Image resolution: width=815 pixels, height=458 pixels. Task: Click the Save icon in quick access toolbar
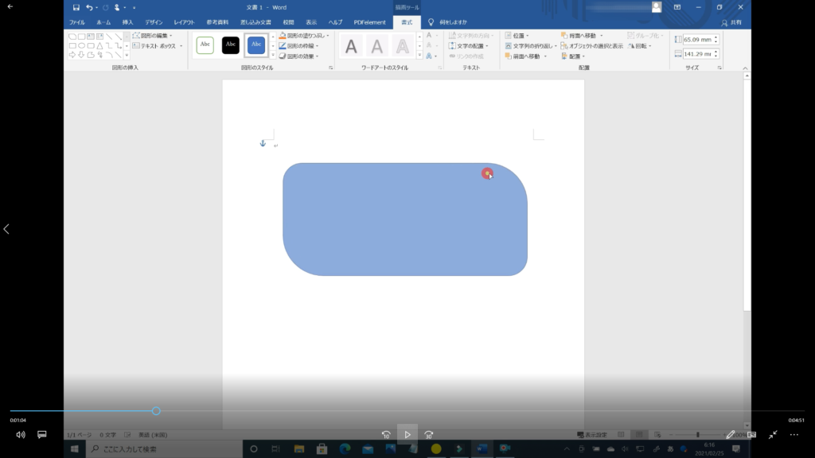click(76, 7)
